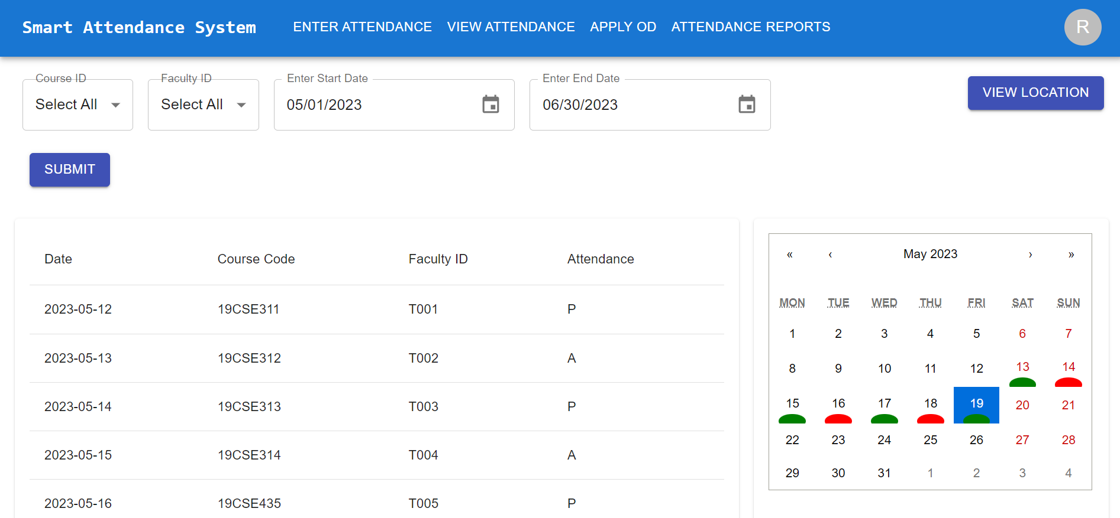Go to next month with single right arrow
This screenshot has width=1120, height=518.
click(x=1030, y=255)
